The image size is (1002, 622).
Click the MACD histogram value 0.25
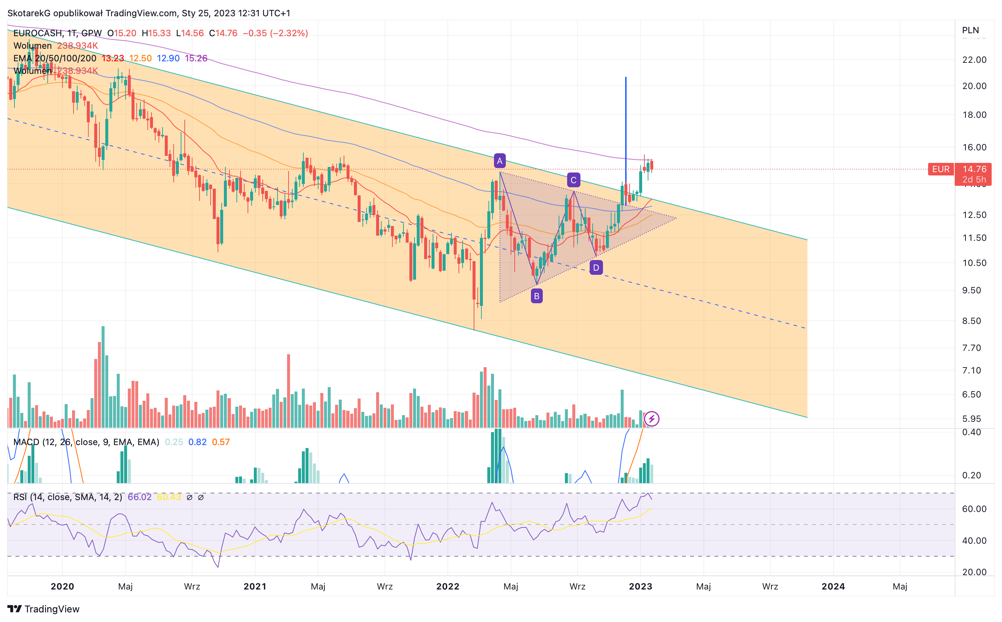[x=174, y=442]
